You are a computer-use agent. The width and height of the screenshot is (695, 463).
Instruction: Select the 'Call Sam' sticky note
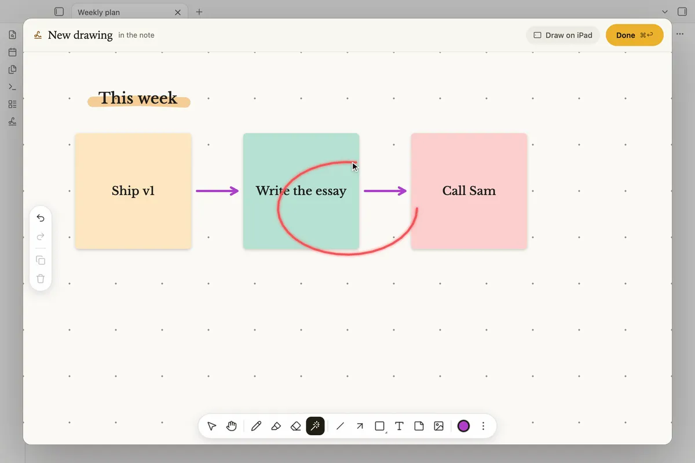point(469,191)
